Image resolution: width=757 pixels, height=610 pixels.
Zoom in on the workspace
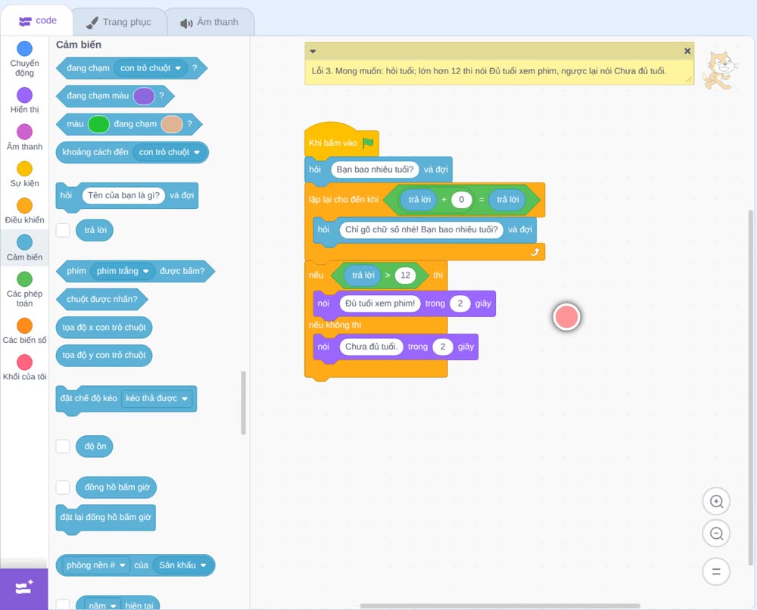tap(716, 502)
